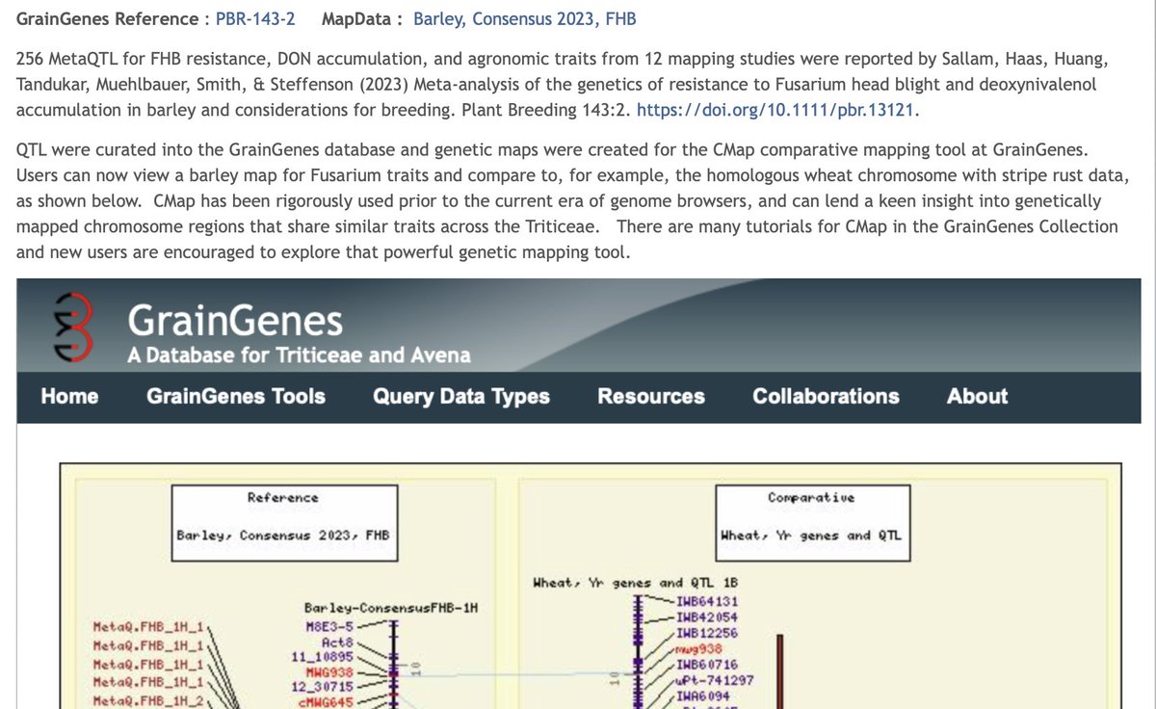
Task: Open the GrainGenes Tools menu
Action: click(236, 396)
